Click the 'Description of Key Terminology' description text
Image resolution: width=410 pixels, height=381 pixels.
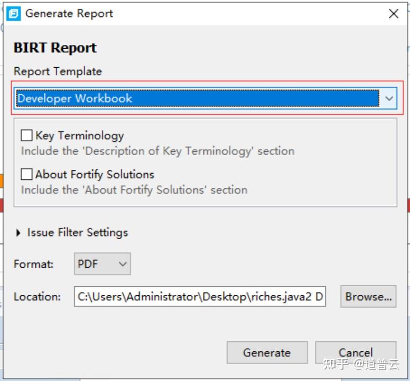point(157,151)
